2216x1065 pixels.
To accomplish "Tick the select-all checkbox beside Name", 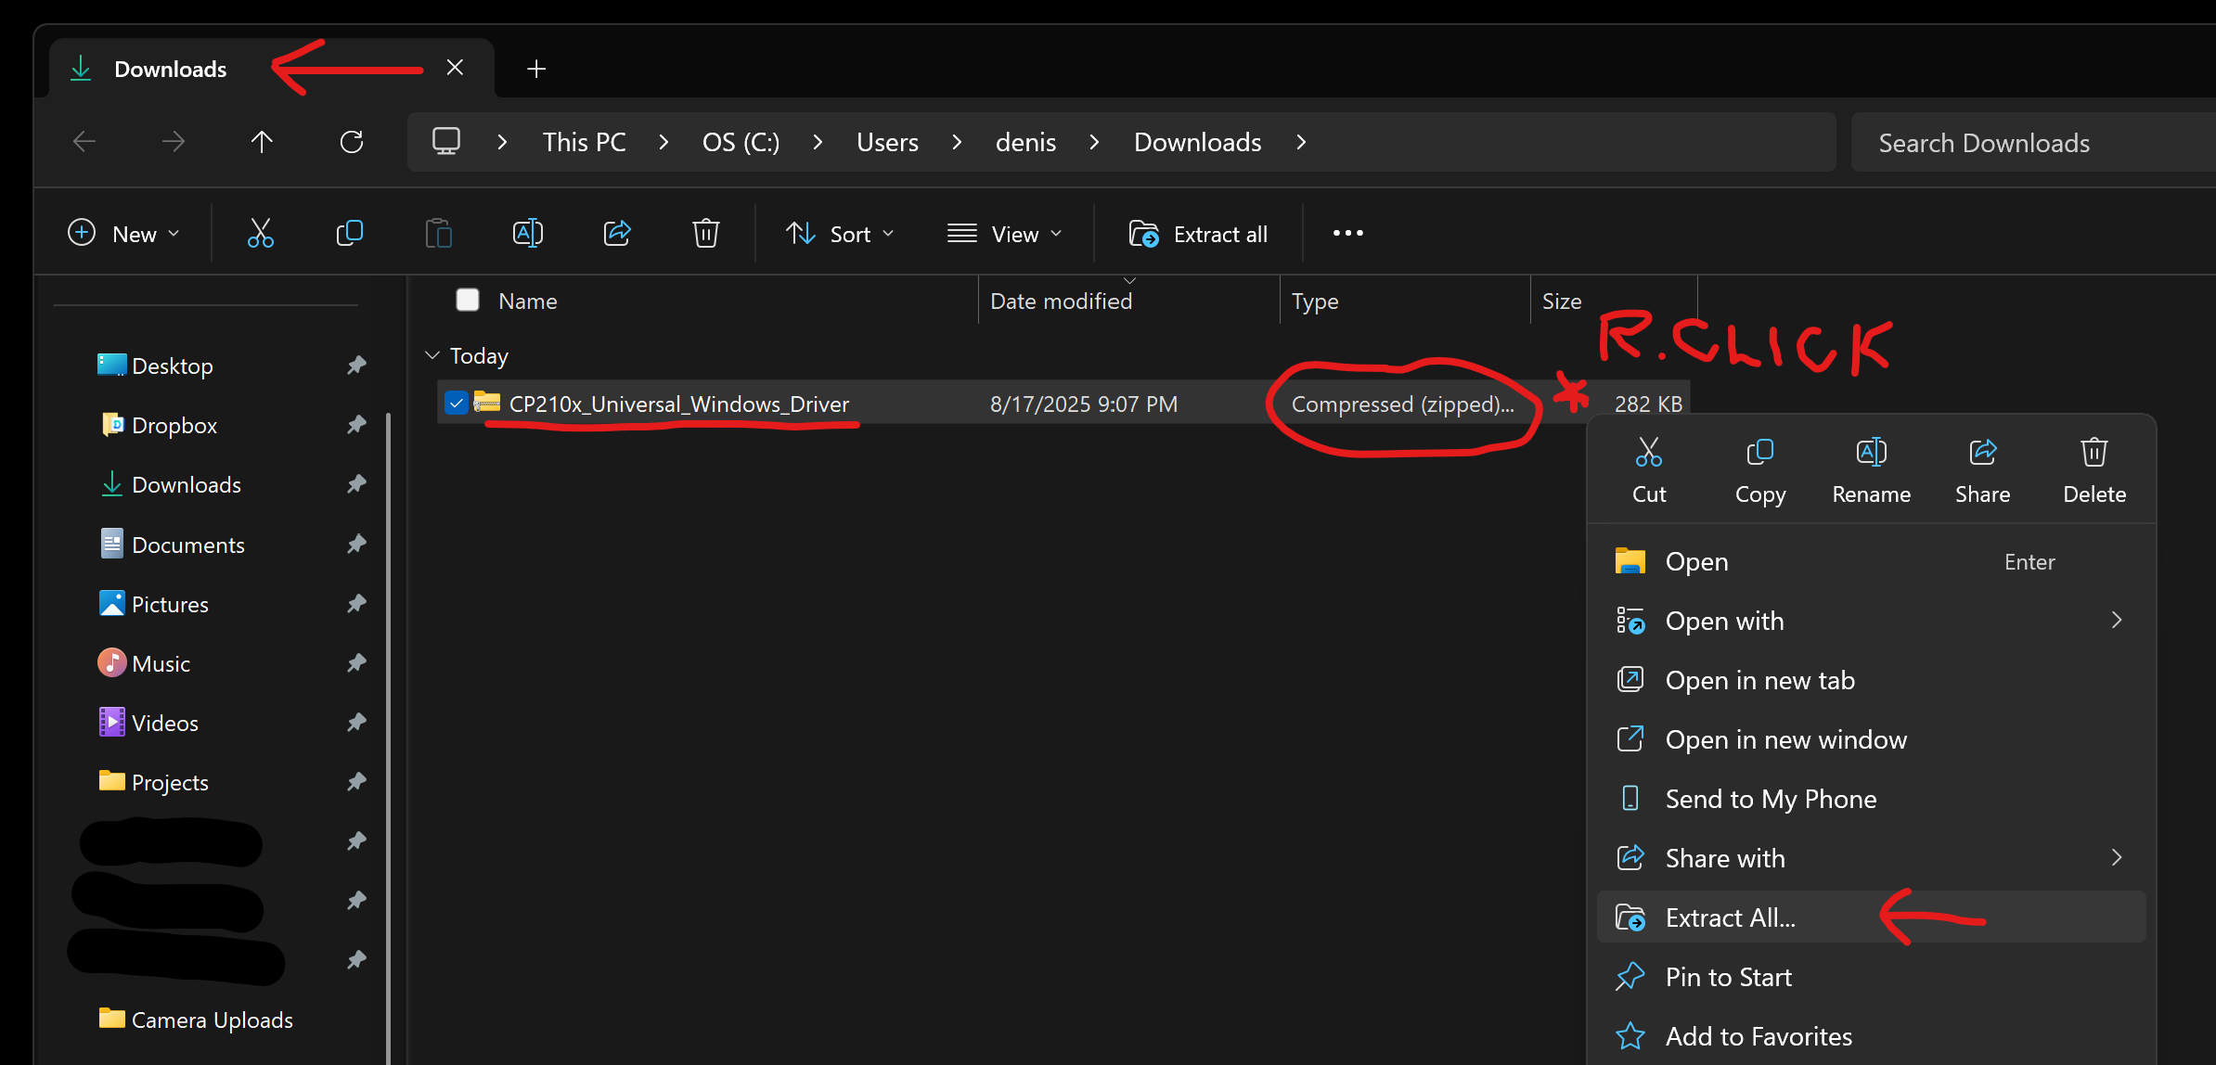I will pyautogui.click(x=468, y=300).
